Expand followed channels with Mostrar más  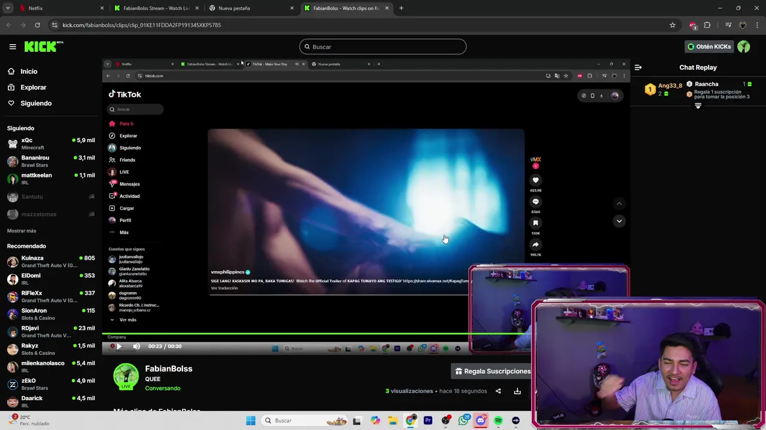[x=22, y=231]
